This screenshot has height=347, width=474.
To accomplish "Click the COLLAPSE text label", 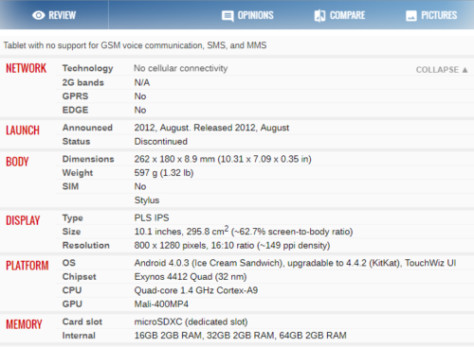I will [437, 70].
